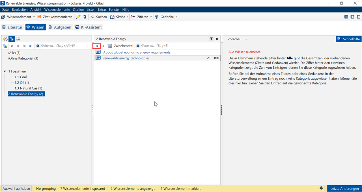Click the link icon on renewable energy technologies

(x=216, y=58)
